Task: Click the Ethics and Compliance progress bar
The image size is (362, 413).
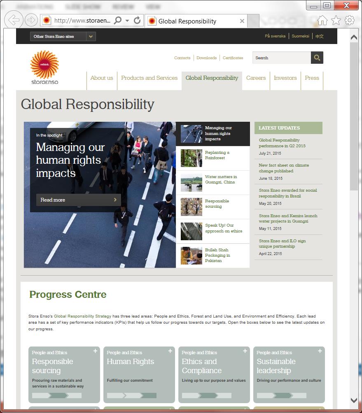Action: tap(206, 395)
